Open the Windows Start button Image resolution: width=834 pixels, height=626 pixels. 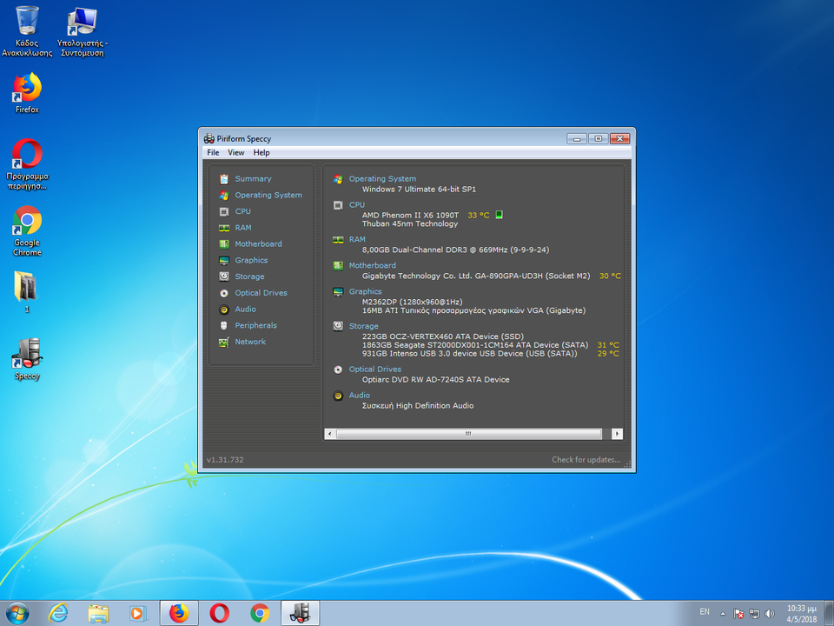[17, 614]
